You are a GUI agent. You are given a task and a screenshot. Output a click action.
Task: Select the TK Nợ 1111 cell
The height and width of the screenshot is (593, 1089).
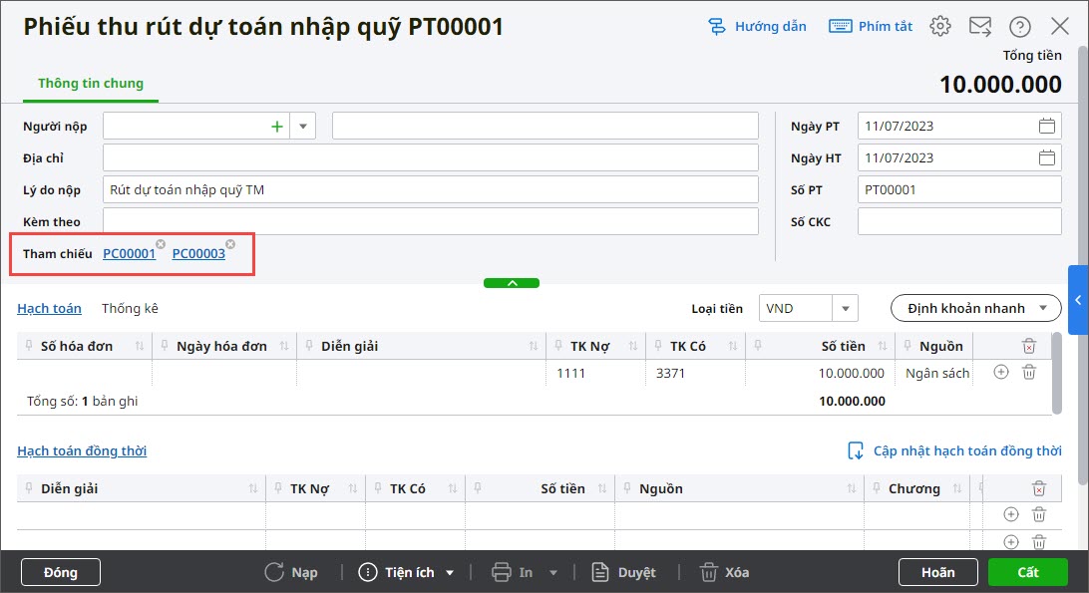point(596,373)
